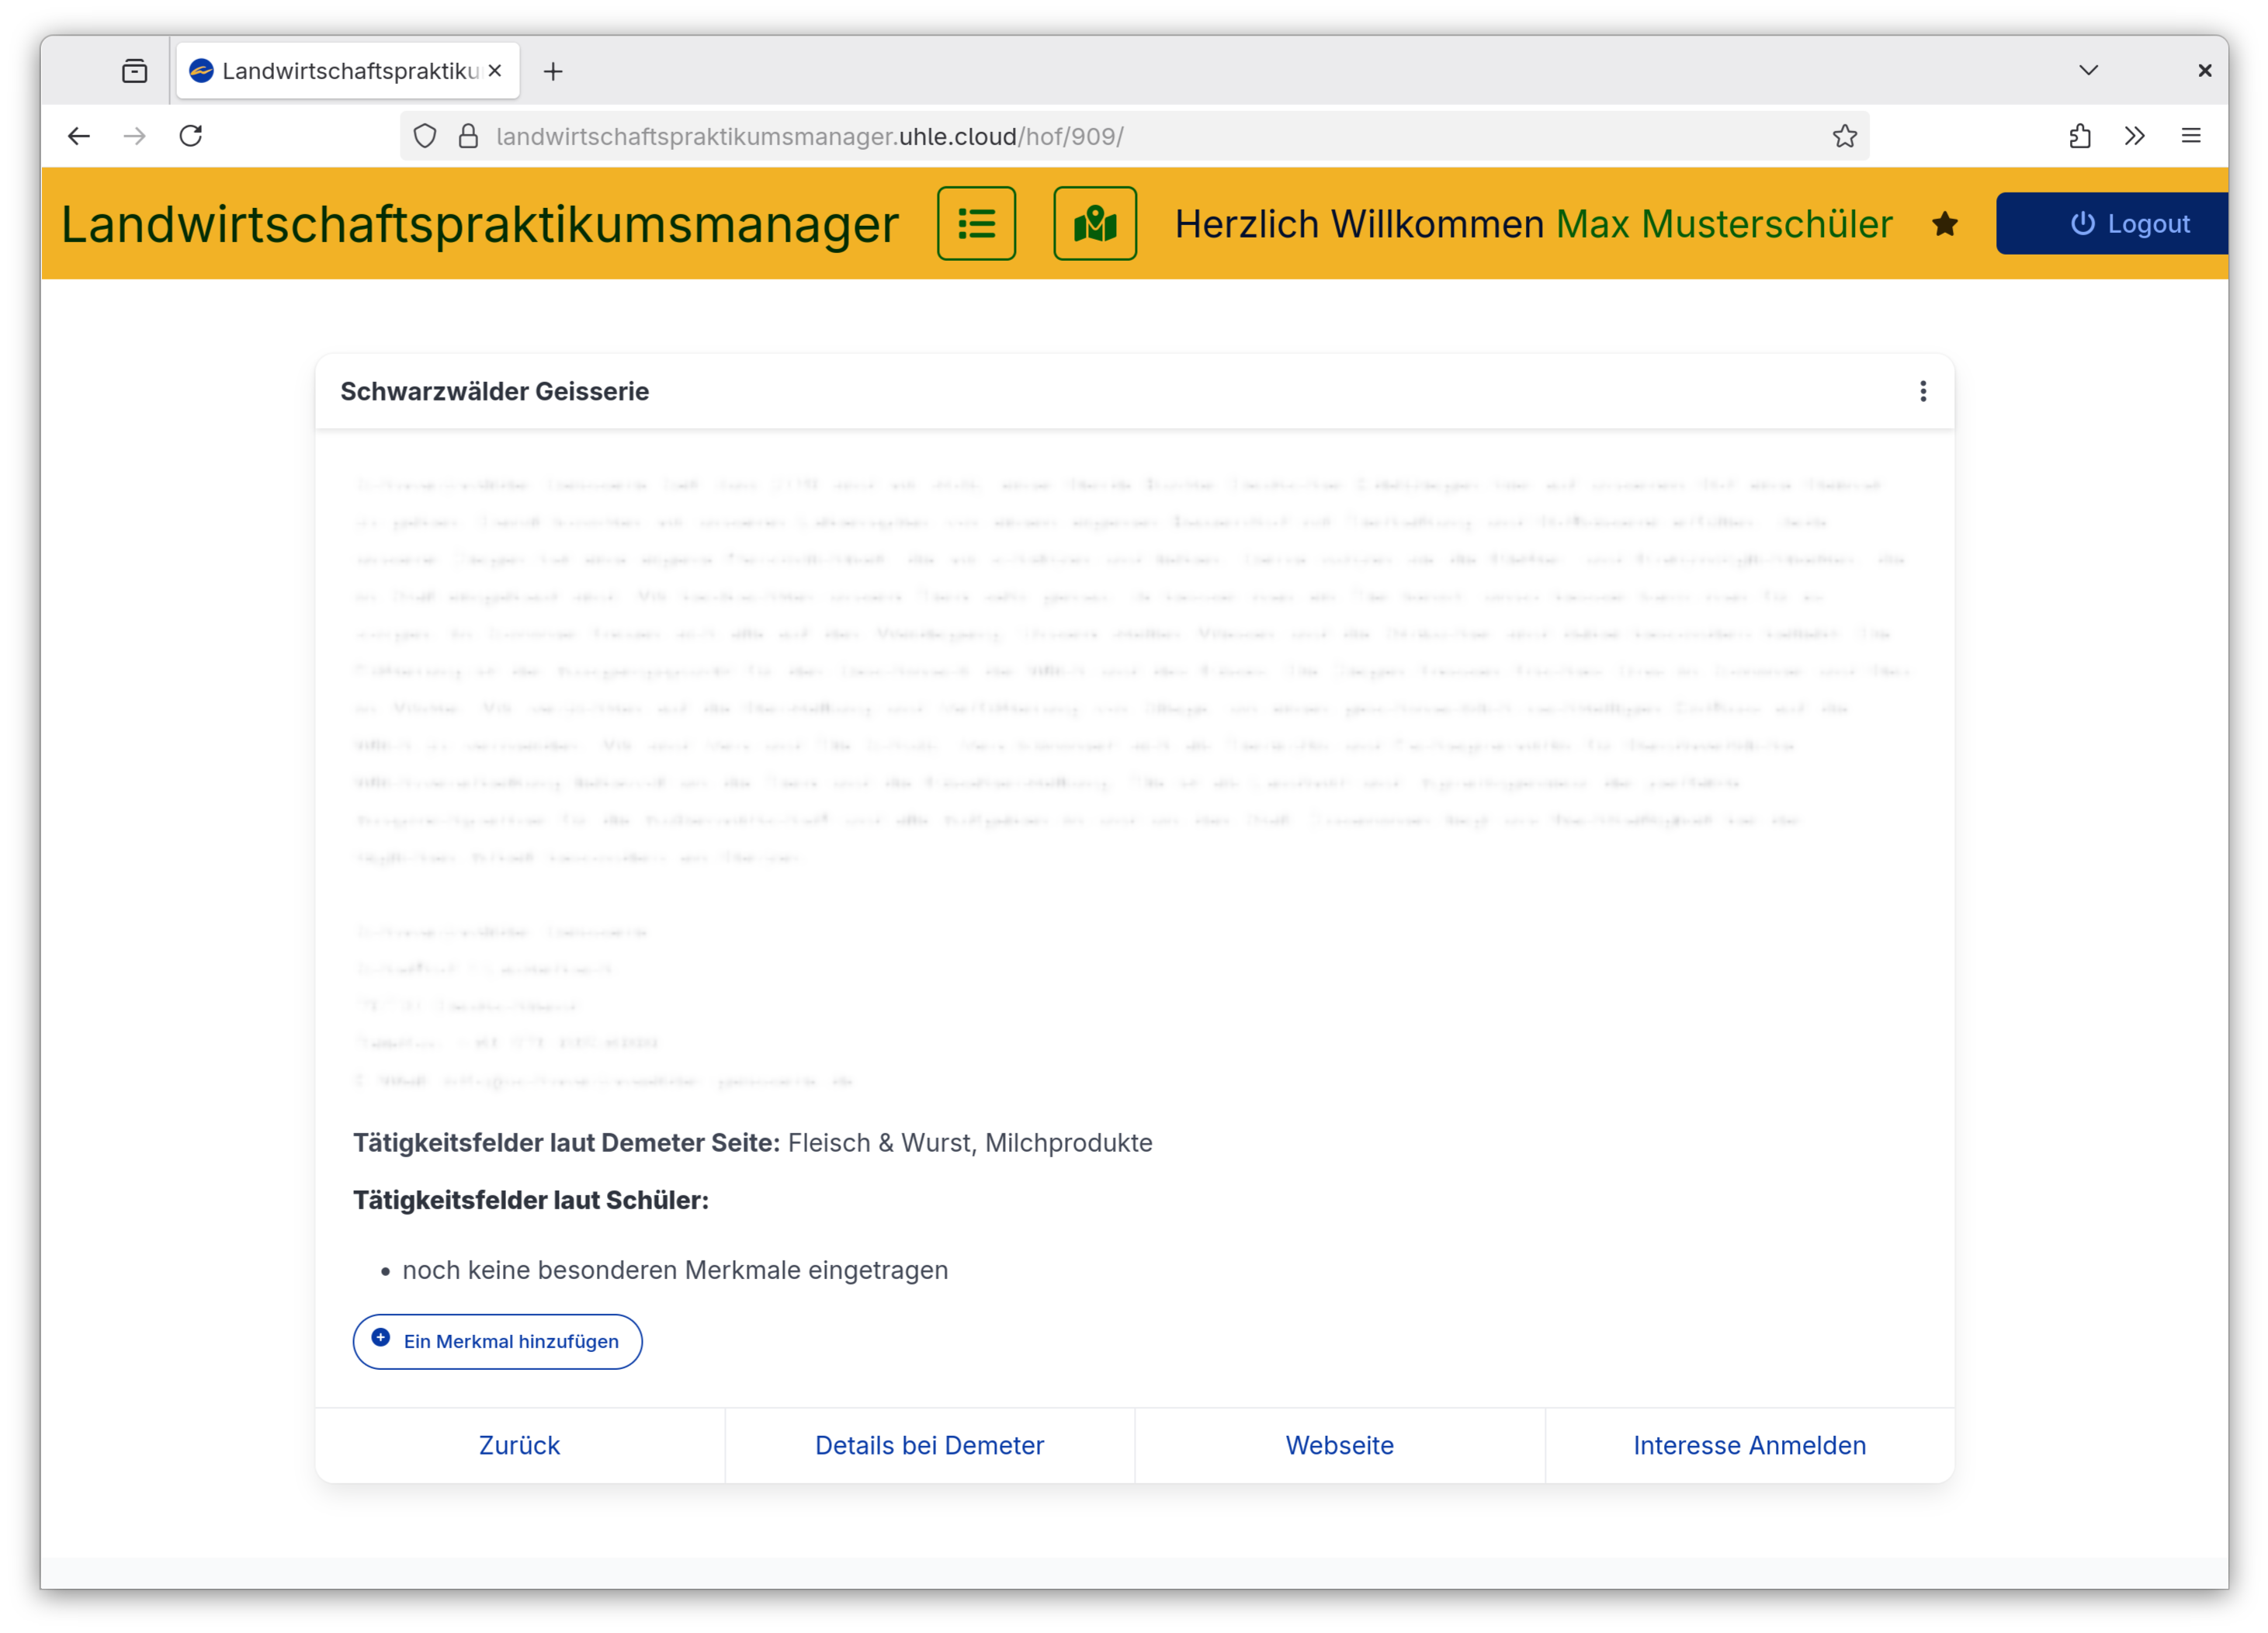Viewport: 2268px width, 1633px height.
Task: Reload the current page
Action: (191, 136)
